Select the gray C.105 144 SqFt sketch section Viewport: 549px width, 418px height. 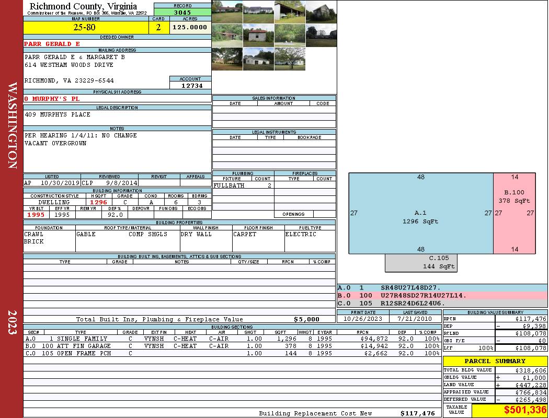[x=421, y=263]
